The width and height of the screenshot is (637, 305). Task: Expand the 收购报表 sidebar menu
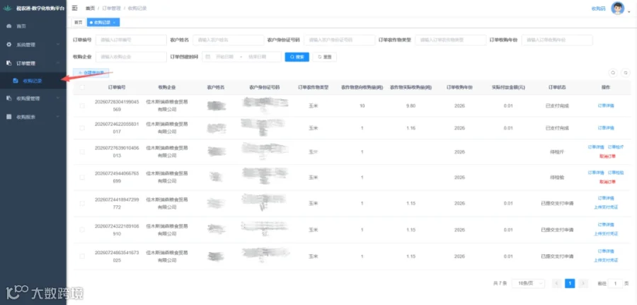pos(33,117)
